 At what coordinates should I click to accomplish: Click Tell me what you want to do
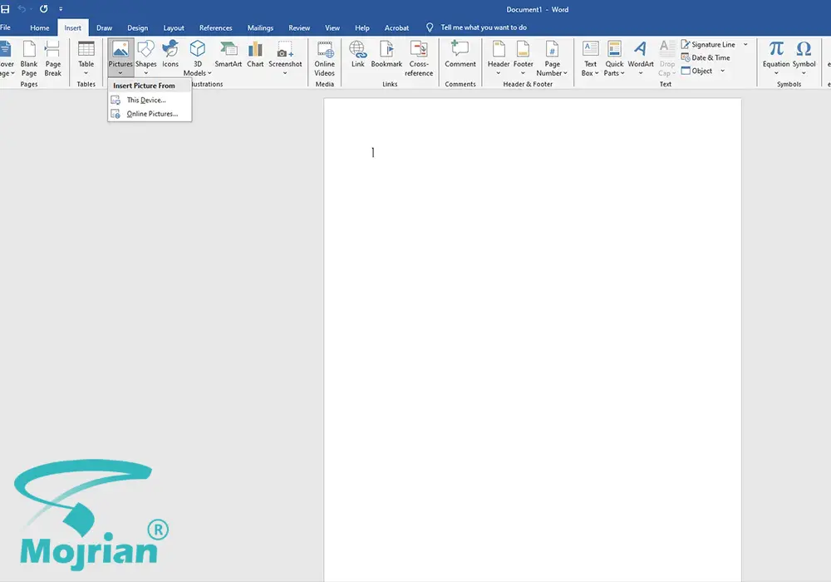tap(484, 27)
